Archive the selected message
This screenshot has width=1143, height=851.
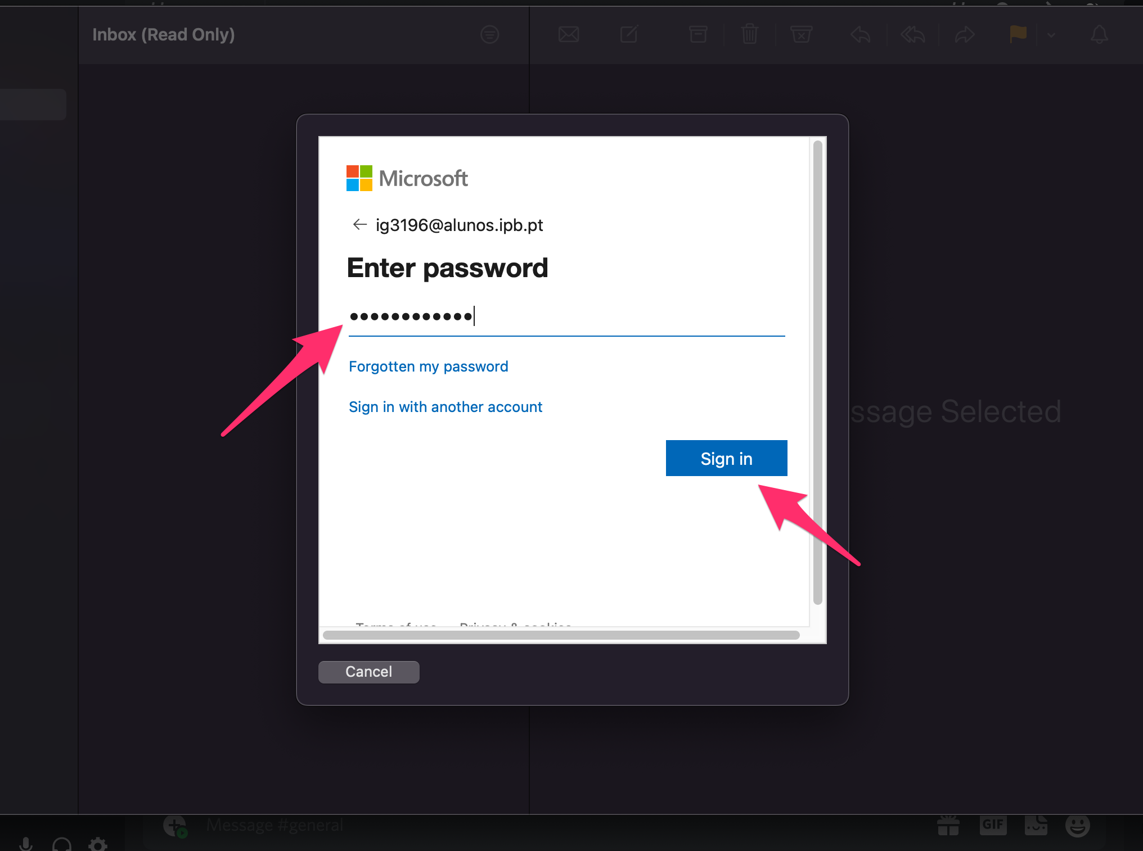click(698, 35)
